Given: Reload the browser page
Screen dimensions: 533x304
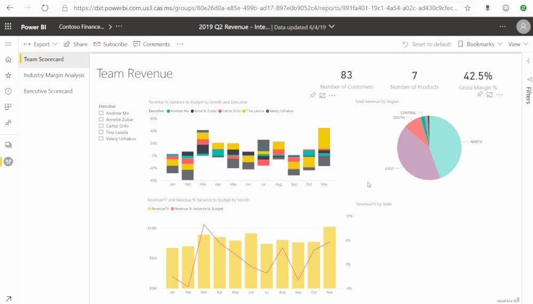Looking at the screenshot, I should [x=45, y=8].
